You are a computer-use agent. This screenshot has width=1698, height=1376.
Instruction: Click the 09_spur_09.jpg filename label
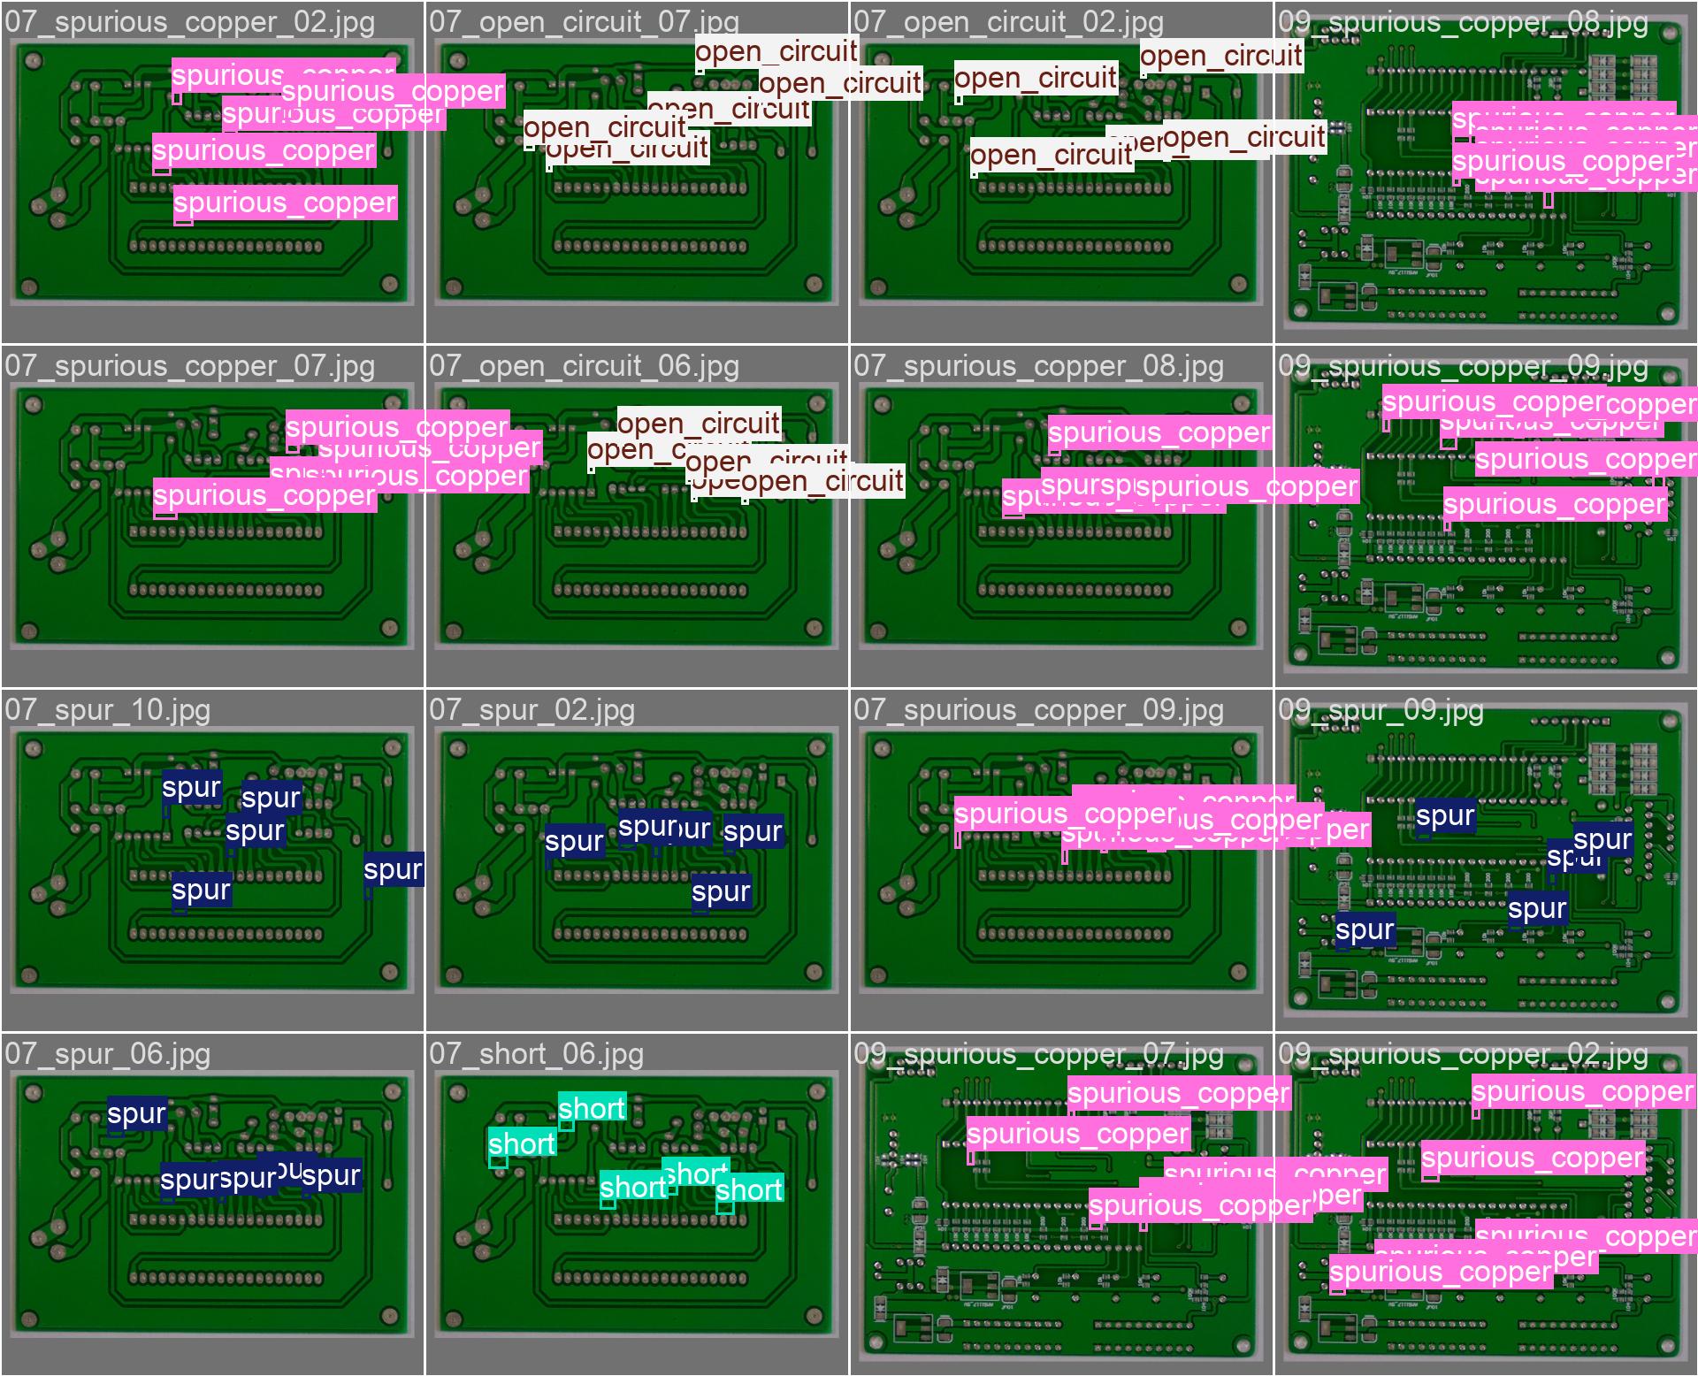[x=1380, y=710]
